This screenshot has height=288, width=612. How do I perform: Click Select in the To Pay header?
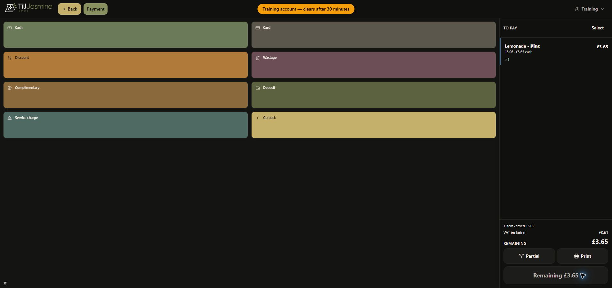(x=597, y=28)
